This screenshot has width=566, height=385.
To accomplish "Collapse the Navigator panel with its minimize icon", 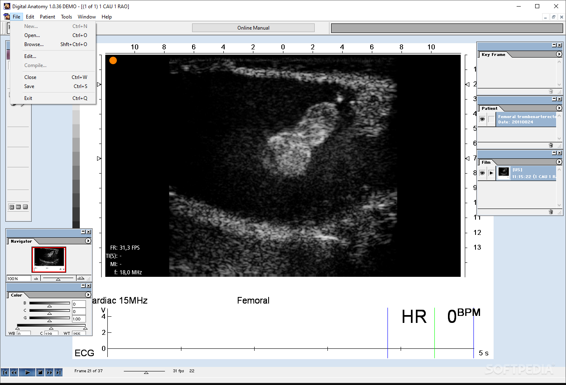I will point(83,232).
